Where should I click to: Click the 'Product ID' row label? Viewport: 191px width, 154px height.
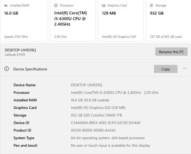(22, 130)
